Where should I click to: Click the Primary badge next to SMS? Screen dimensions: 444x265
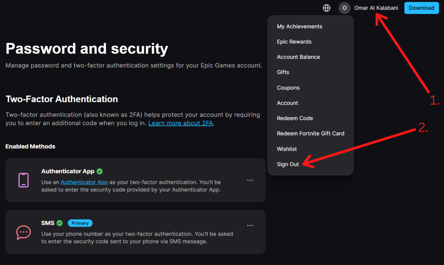80,223
